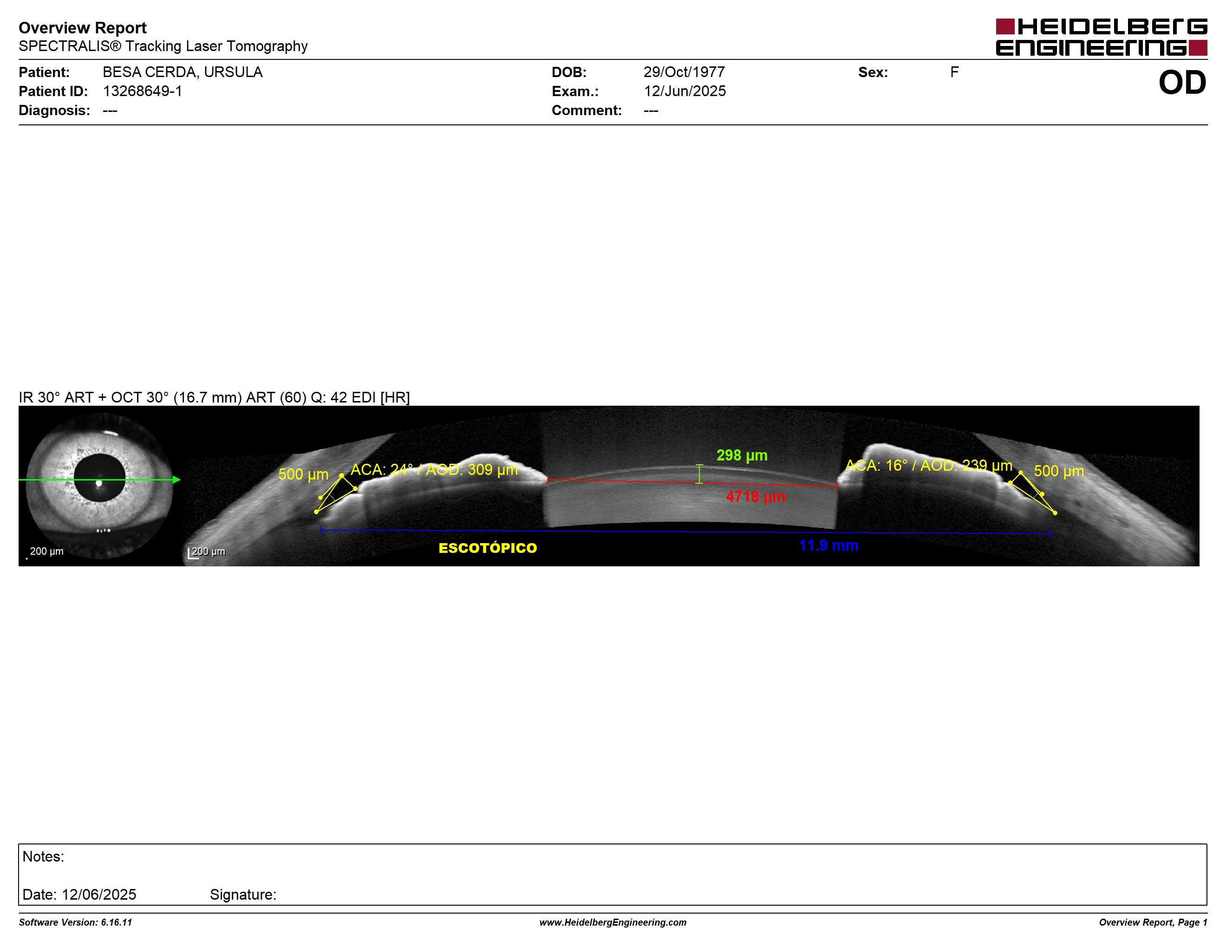The width and height of the screenshot is (1226, 947).
Task: Click the exam date '12/Jun/2025'
Action: pos(685,91)
